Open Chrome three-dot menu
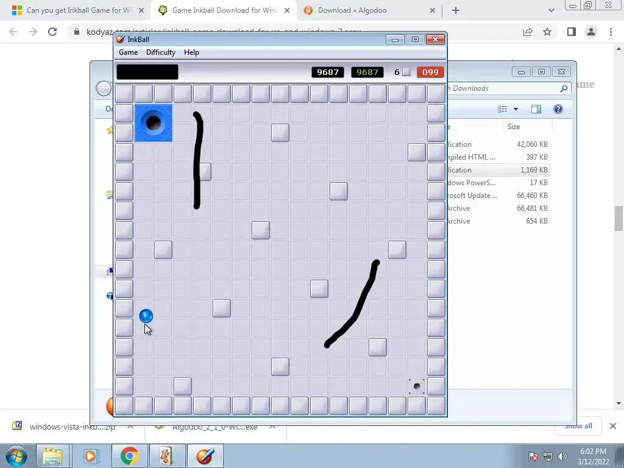This screenshot has width=624, height=468. click(611, 32)
